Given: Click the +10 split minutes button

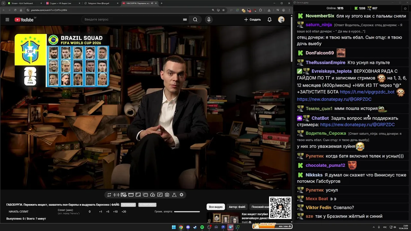Looking at the screenshot, I should click(115, 211).
